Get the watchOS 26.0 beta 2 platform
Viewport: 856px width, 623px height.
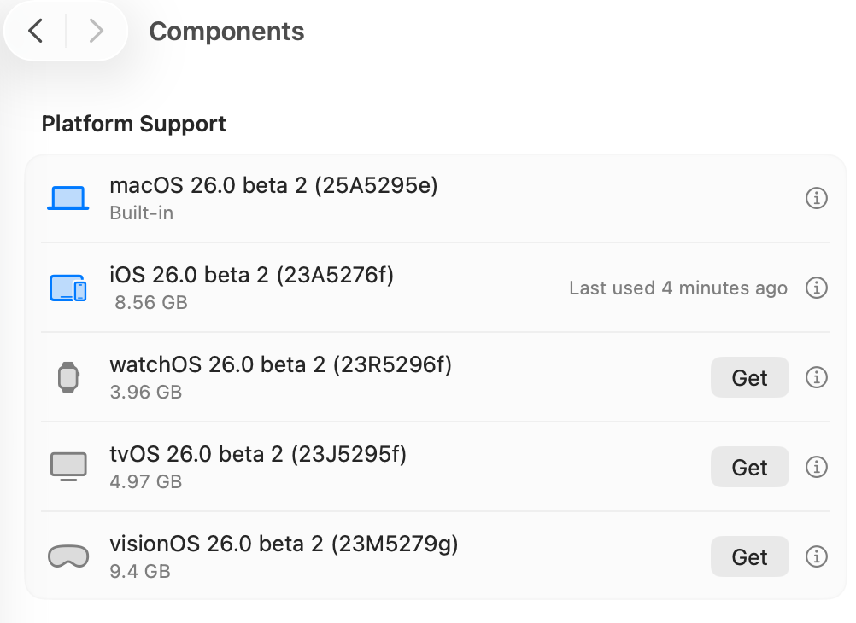(749, 377)
